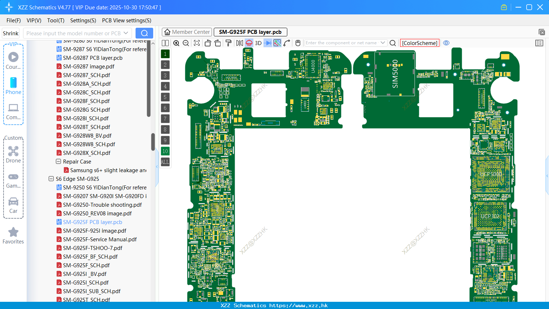Open the Car category
The height and width of the screenshot is (309, 549).
point(13,205)
